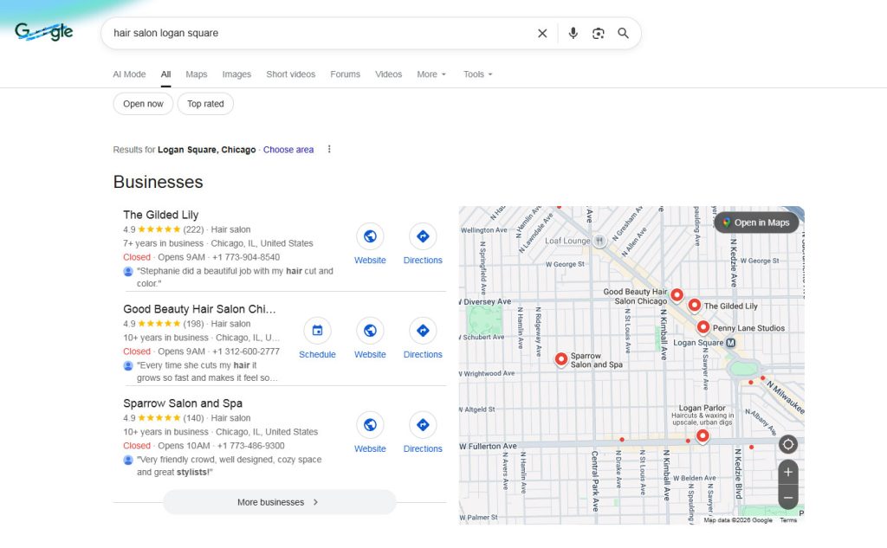Click the Sparrow Salon and Spa map pin
Viewport: 887px width, 548px height.
pyautogui.click(x=560, y=358)
